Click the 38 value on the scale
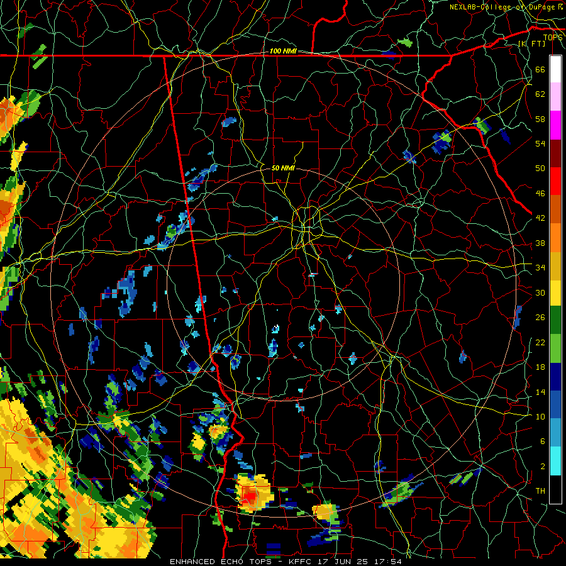This screenshot has height=566, width=566. (x=540, y=243)
